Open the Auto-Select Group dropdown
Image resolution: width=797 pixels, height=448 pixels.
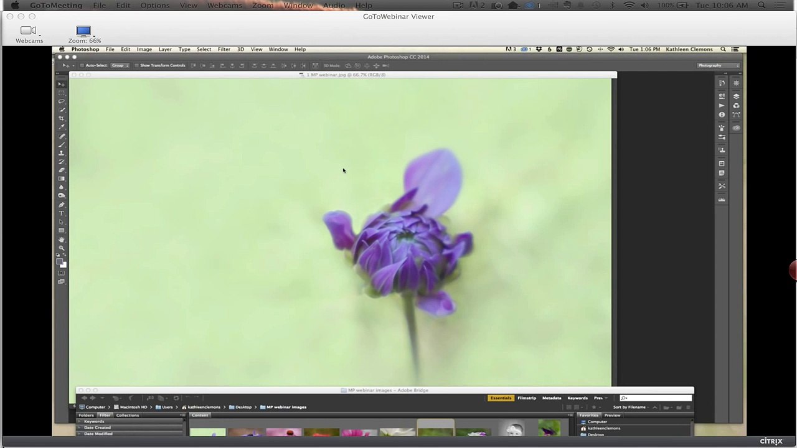(119, 65)
